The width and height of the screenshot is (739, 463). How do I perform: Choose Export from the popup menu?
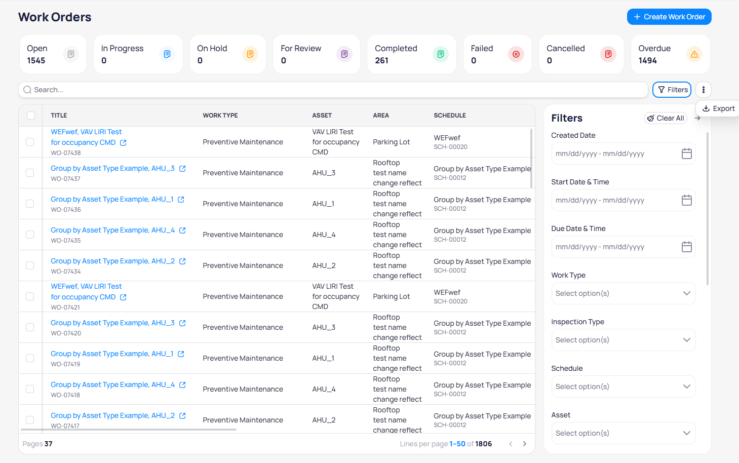(718, 108)
